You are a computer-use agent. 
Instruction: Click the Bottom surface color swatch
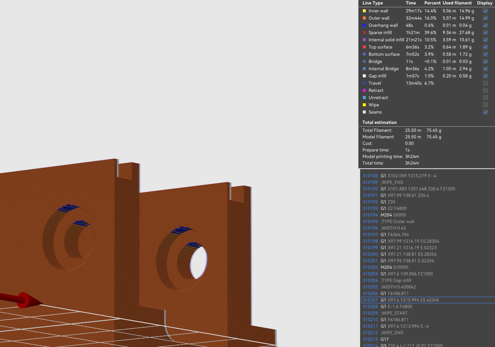[364, 54]
